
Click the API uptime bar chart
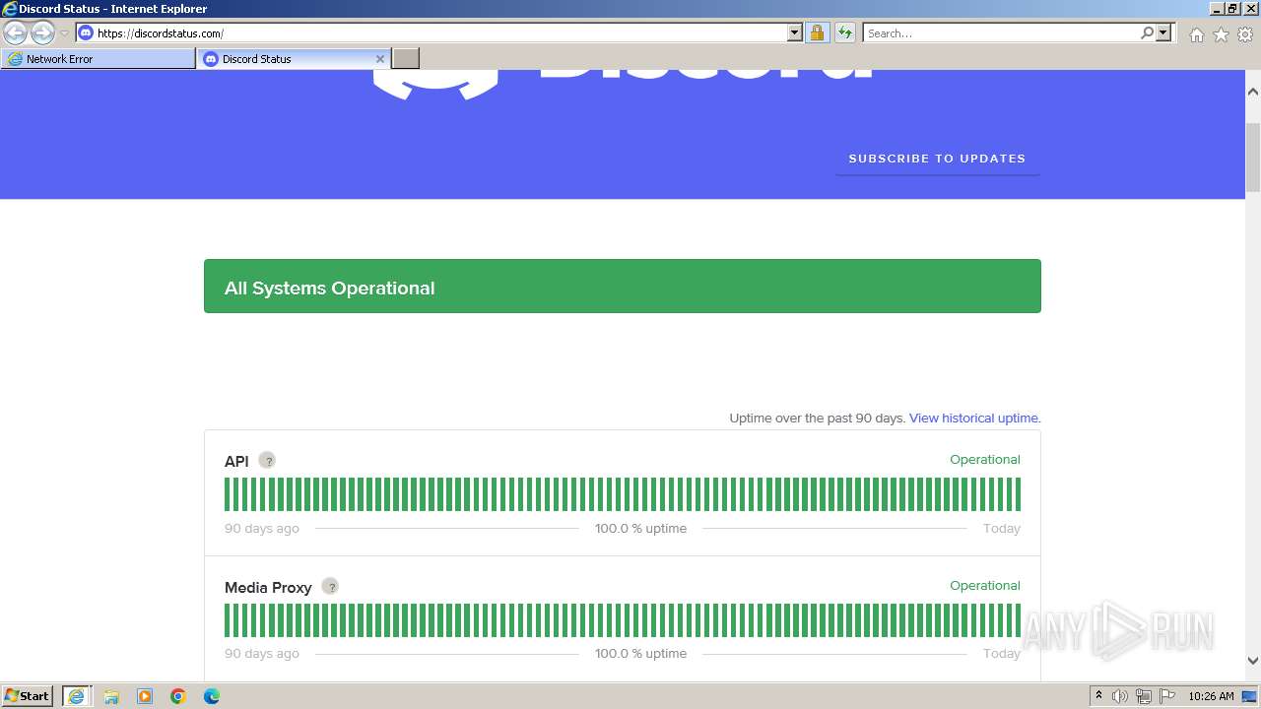(x=623, y=494)
